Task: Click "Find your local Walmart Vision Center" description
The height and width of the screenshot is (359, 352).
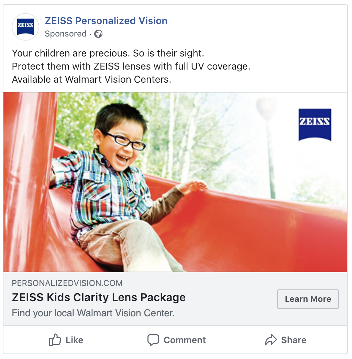Action: click(x=93, y=313)
